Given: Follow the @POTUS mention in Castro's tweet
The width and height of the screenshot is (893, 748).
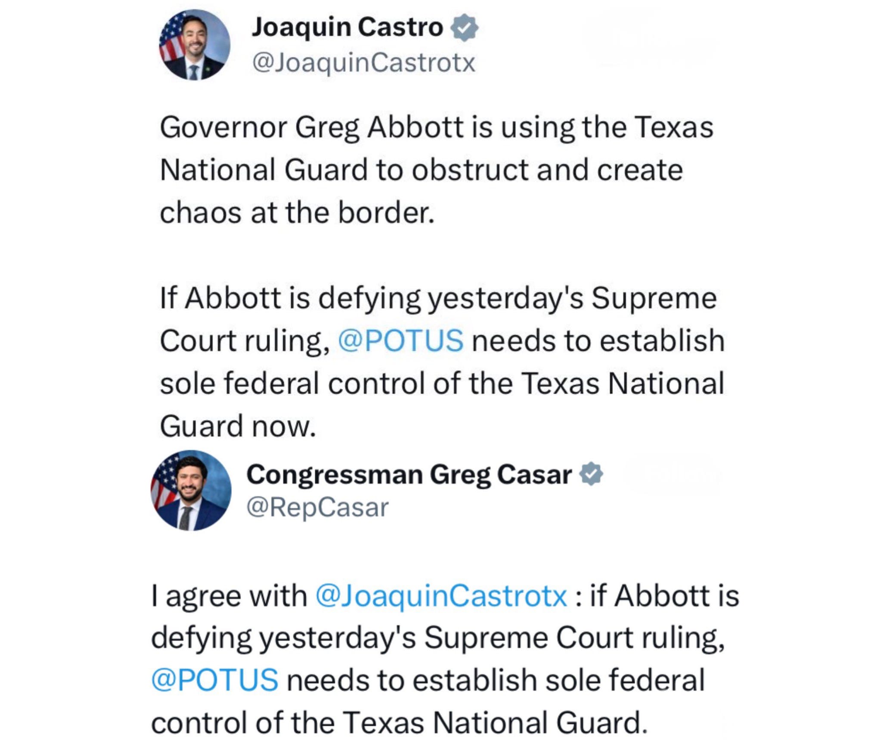Looking at the screenshot, I should pyautogui.click(x=401, y=340).
